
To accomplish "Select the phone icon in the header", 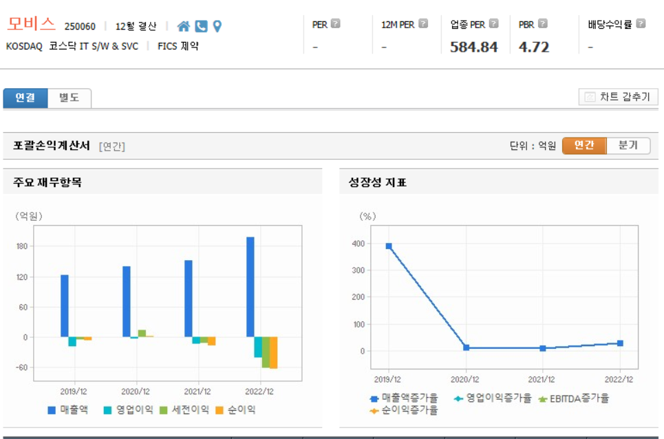I will point(201,25).
